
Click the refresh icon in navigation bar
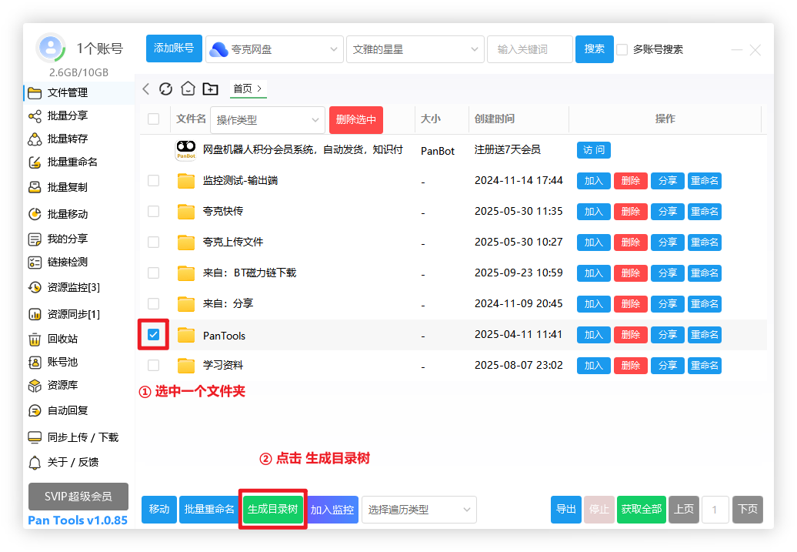click(165, 89)
